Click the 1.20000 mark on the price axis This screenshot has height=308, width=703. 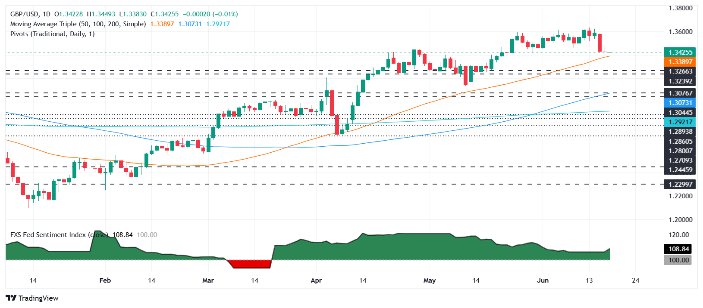(x=680, y=220)
